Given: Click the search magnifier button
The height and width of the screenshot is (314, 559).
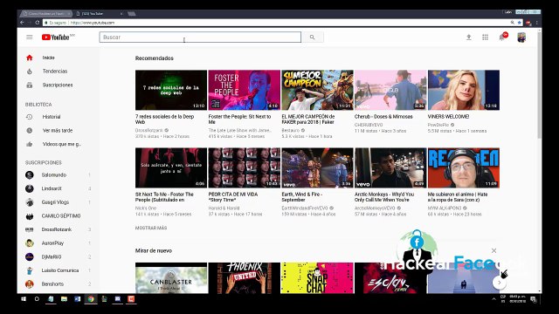Looking at the screenshot, I should tap(313, 37).
